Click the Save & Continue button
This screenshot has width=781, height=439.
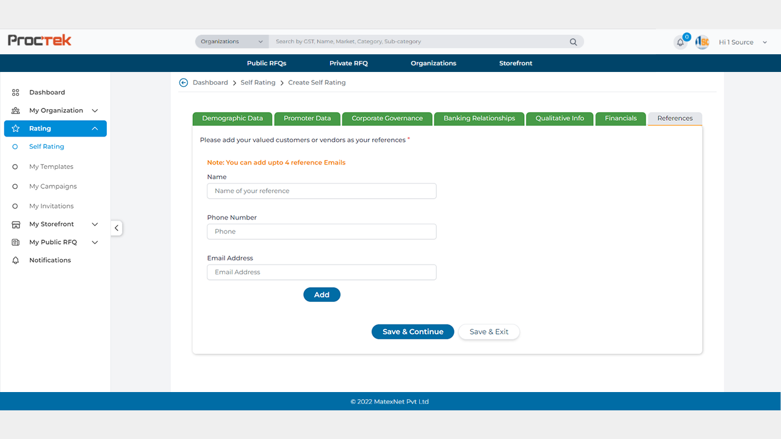coord(412,332)
